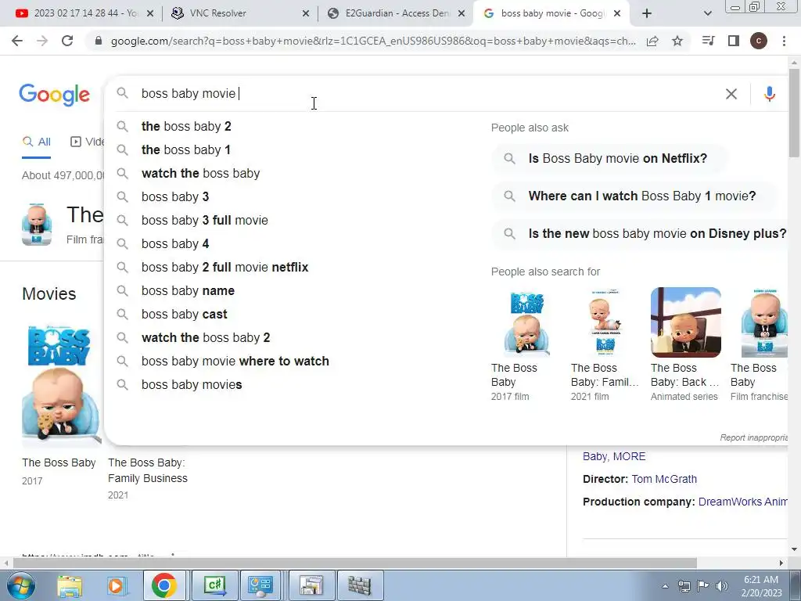Image resolution: width=801 pixels, height=601 pixels.
Task: Go back using the browser back arrow
Action: (x=17, y=41)
